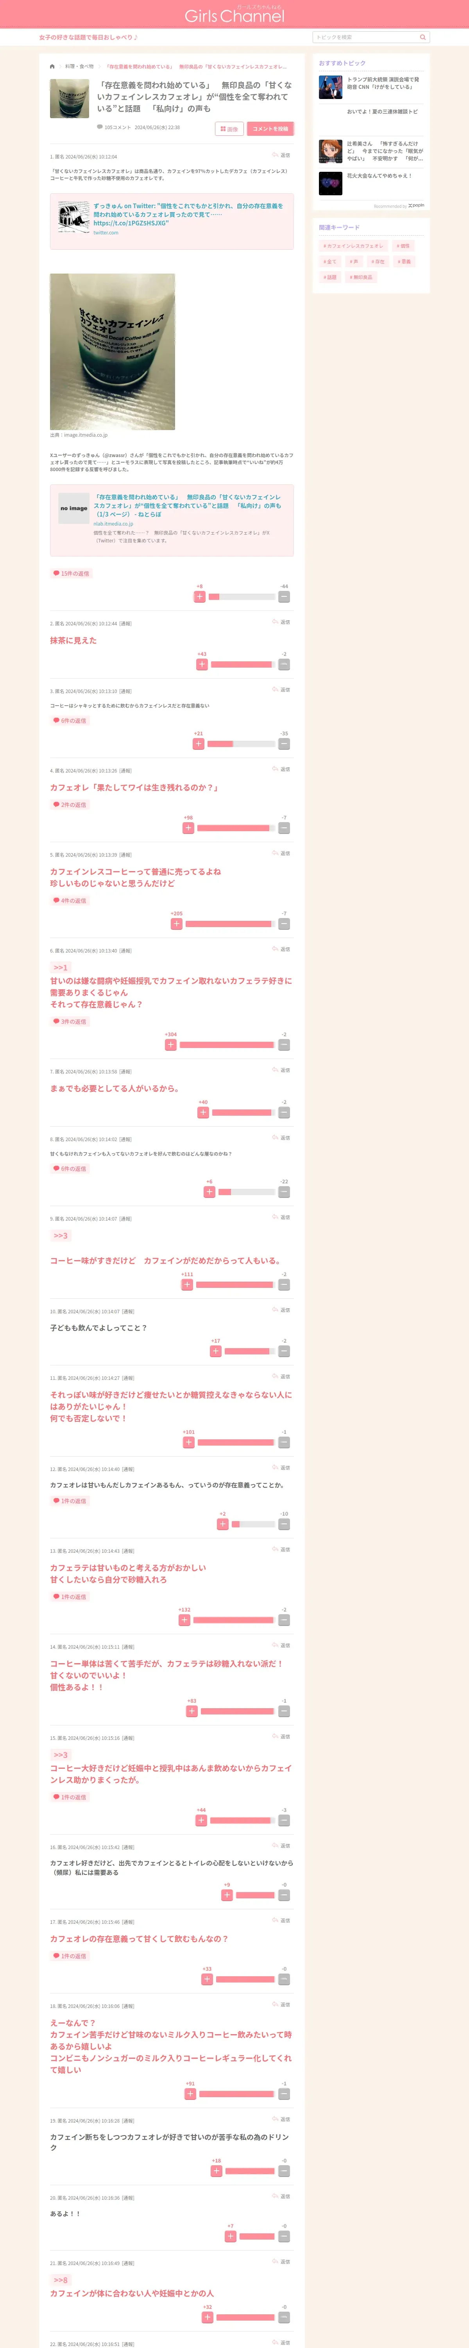This screenshot has height=2348, width=469.
Task: Click the minus vote on comment 8
Action: pyautogui.click(x=284, y=1192)
